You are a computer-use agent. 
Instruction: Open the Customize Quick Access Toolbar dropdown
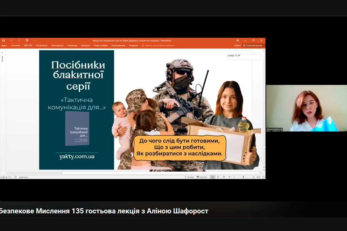click(x=35, y=40)
